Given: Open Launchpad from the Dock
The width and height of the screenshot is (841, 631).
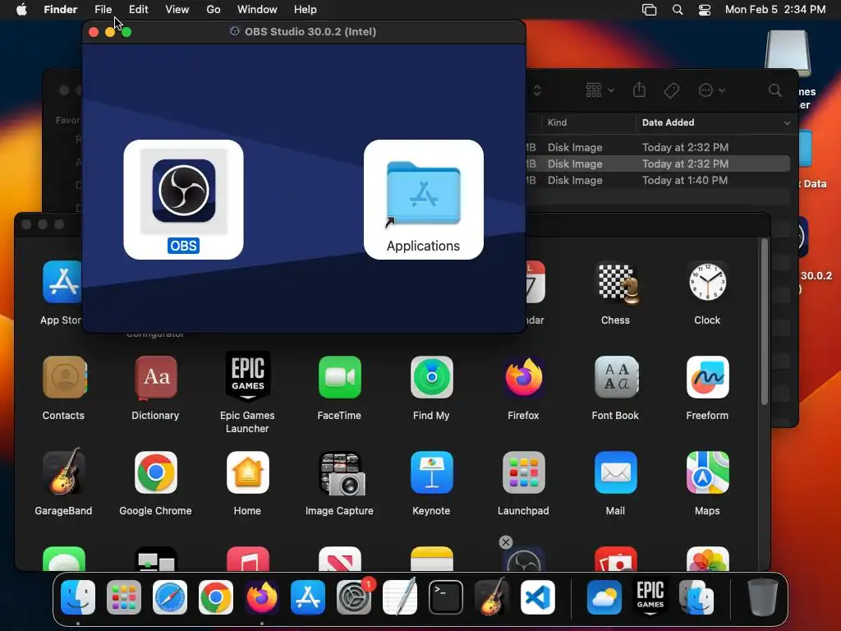Looking at the screenshot, I should click(x=124, y=597).
